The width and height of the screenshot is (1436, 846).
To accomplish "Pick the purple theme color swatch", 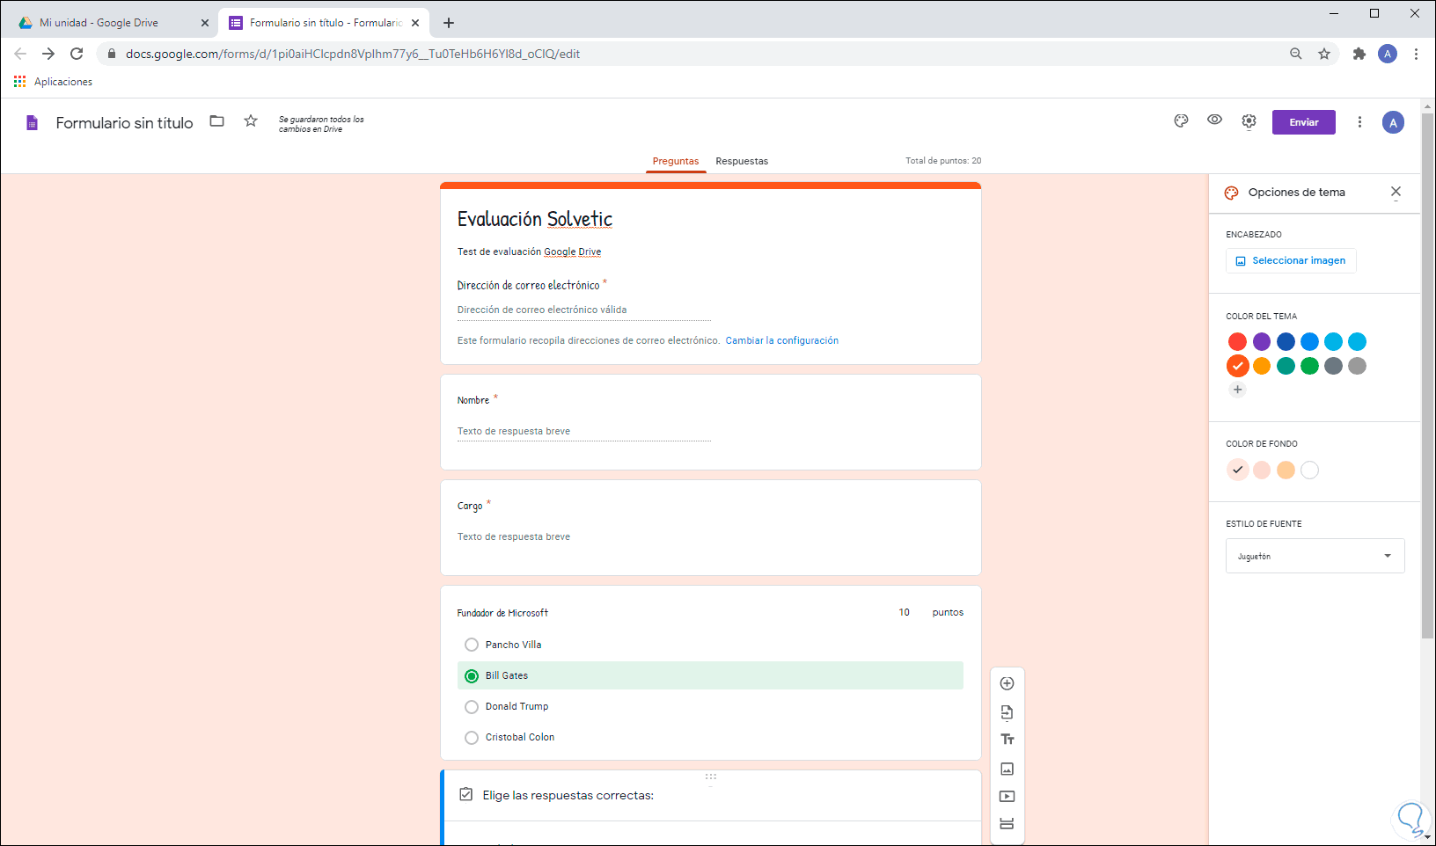I will [1262, 342].
